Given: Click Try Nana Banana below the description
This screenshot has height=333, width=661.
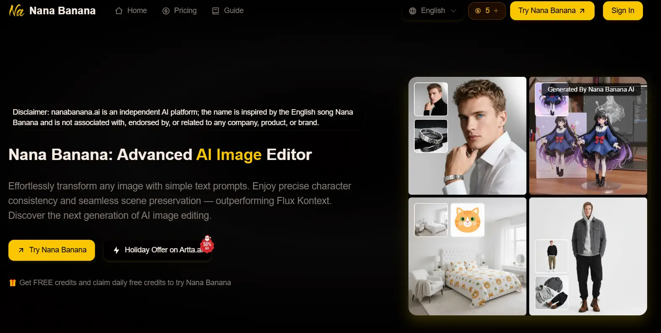Looking at the screenshot, I should pos(52,250).
